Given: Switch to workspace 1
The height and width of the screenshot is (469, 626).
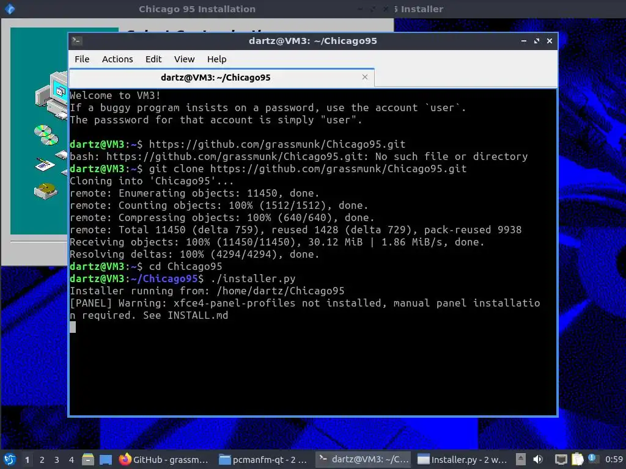Looking at the screenshot, I should coord(27,460).
